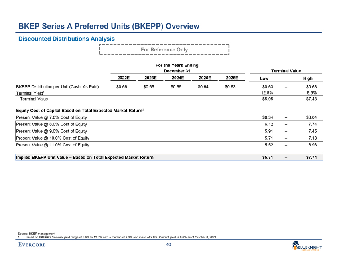Select the 6.93 high value at 11.0%

pyautogui.click(x=313, y=144)
